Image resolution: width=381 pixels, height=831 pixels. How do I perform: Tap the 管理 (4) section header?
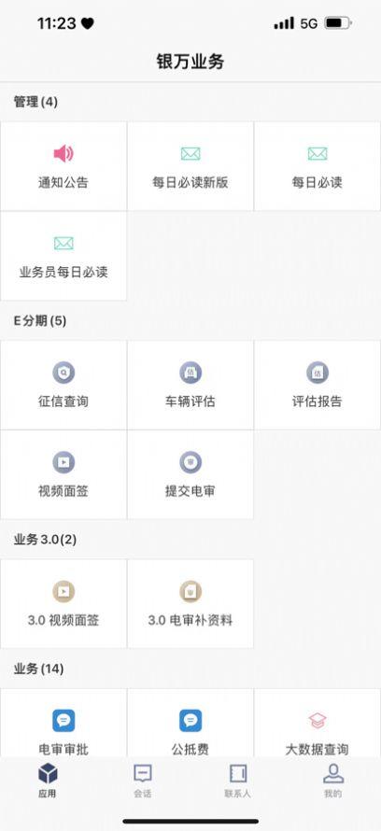click(35, 102)
